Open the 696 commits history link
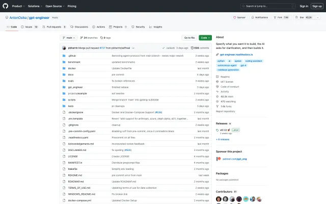This screenshot has width=326, height=204. (200, 48)
